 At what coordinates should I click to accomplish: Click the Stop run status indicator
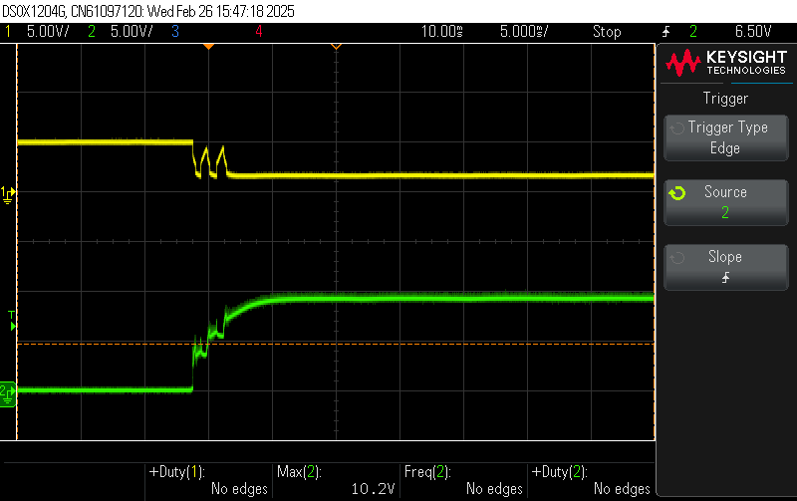click(x=607, y=32)
